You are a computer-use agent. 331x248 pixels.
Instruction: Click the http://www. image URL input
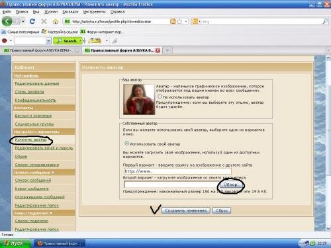pyautogui.click(x=177, y=171)
